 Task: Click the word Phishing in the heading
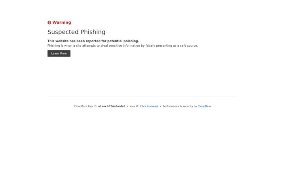pyautogui.click(x=93, y=32)
